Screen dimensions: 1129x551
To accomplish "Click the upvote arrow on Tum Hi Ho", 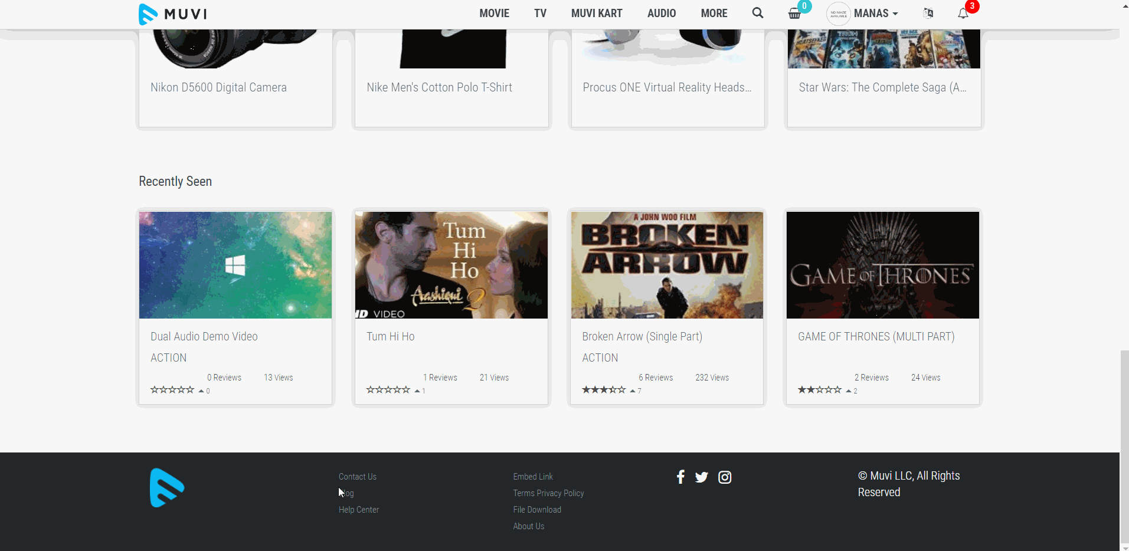I will tap(417, 391).
